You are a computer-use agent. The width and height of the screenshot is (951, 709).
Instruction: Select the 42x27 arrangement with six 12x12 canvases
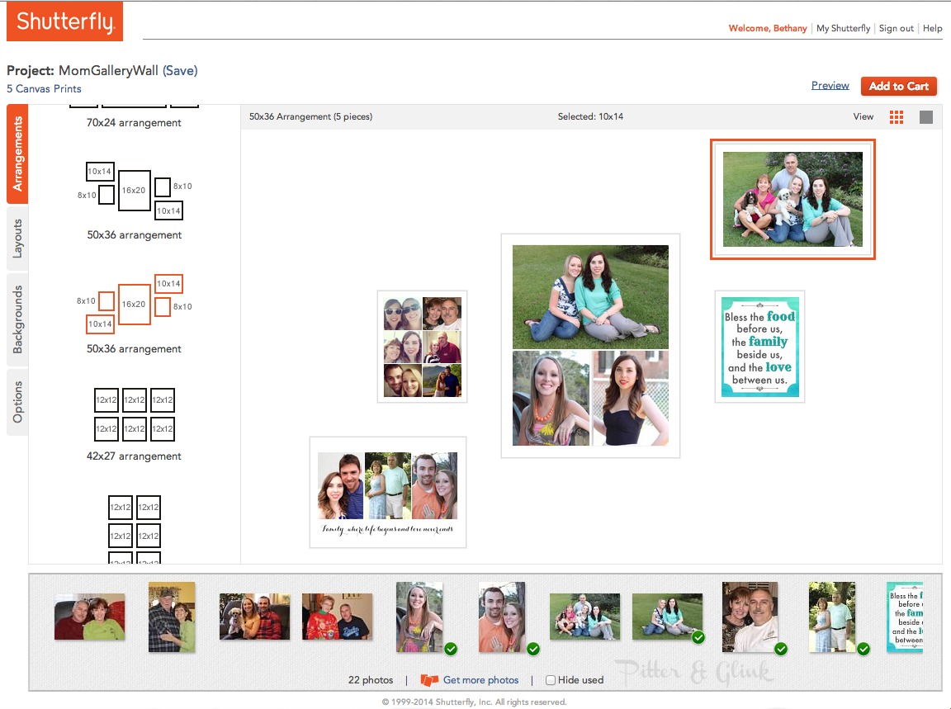pos(134,414)
